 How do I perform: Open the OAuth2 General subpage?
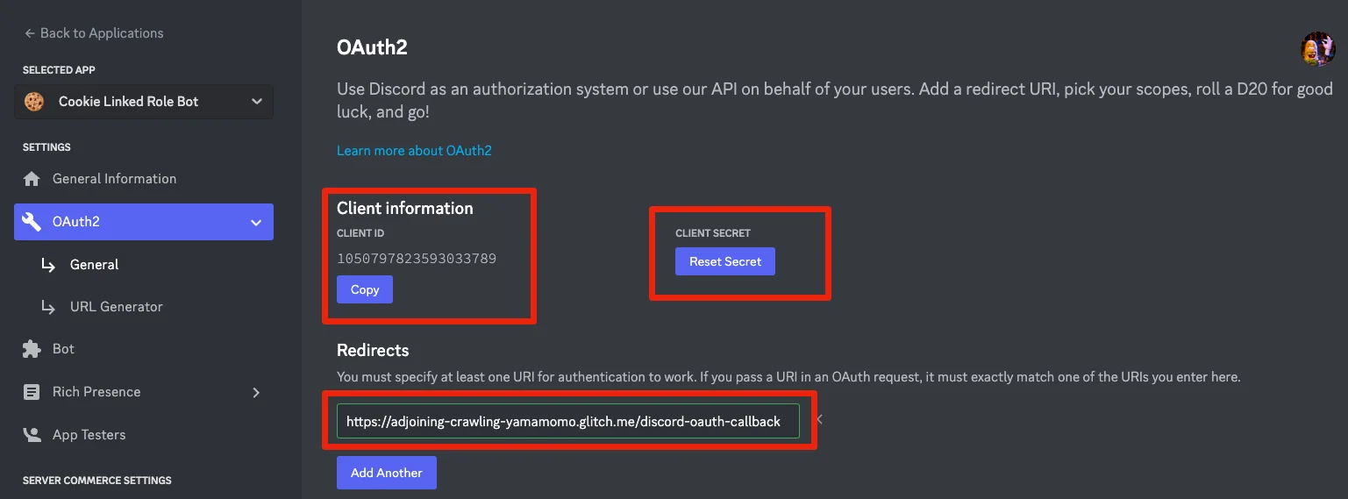coord(94,265)
